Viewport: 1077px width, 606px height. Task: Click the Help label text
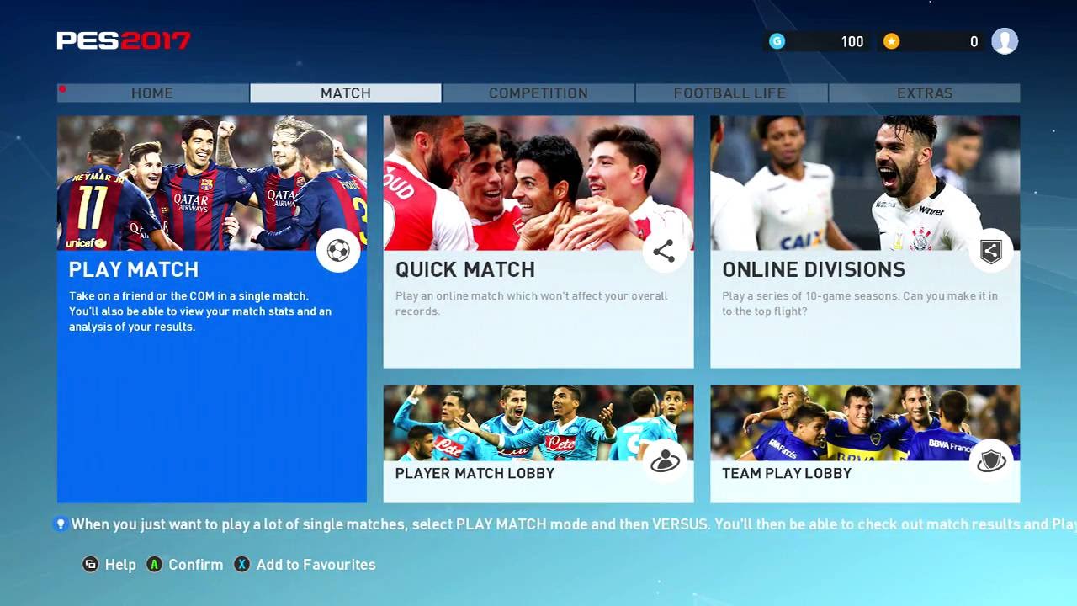coord(120,565)
